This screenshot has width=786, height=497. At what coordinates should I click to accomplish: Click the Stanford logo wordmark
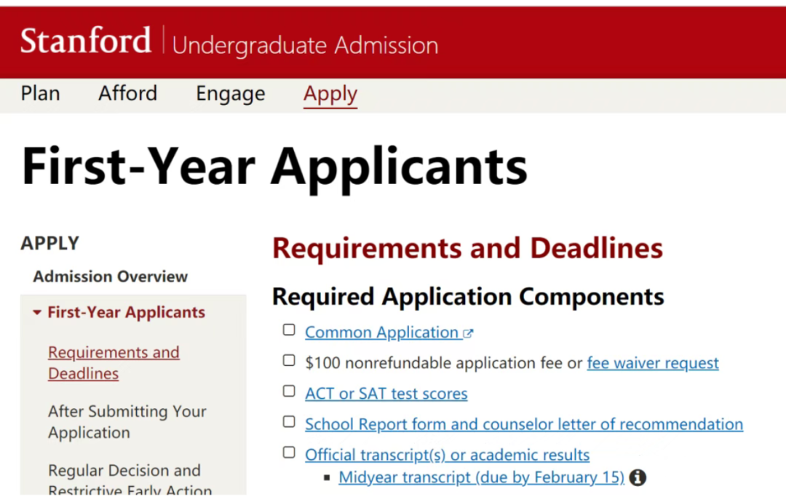pos(85,41)
